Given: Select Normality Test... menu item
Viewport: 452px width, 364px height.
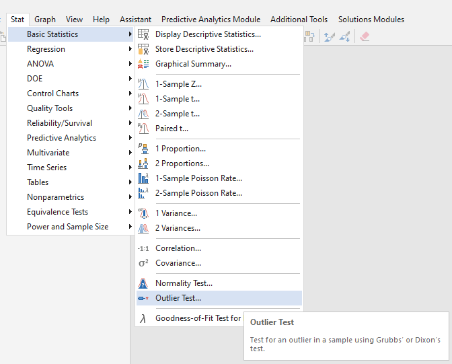Looking at the screenshot, I should [219, 283].
